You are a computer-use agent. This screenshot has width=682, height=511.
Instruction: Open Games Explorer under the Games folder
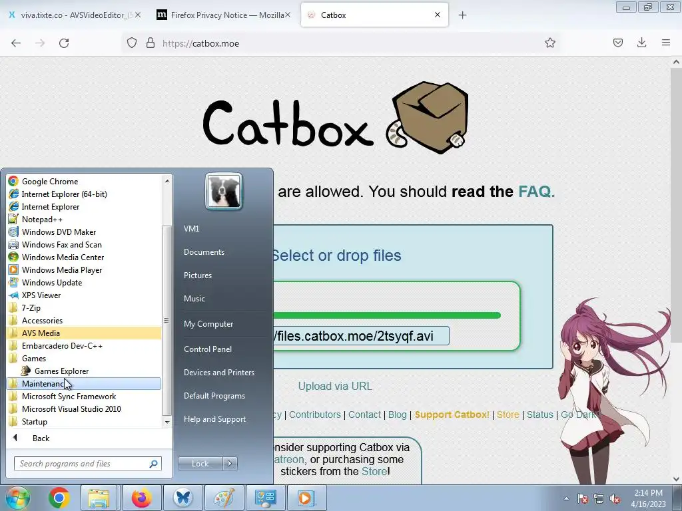61,371
